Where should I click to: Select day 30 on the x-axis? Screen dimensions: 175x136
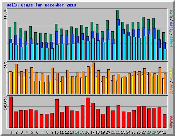pyautogui.click(x=159, y=132)
